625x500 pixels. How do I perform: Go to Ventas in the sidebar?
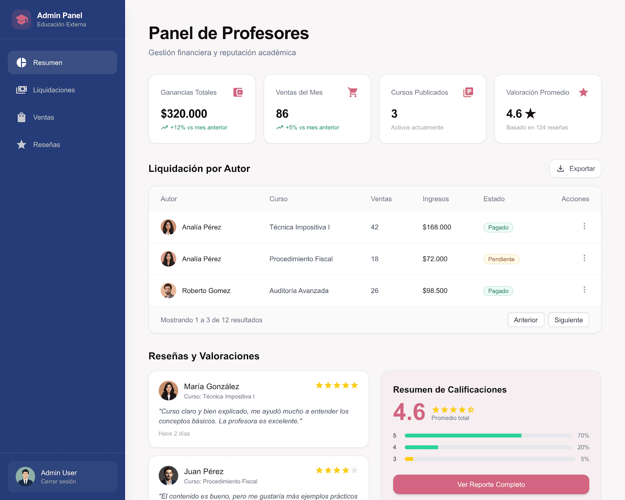point(62,117)
